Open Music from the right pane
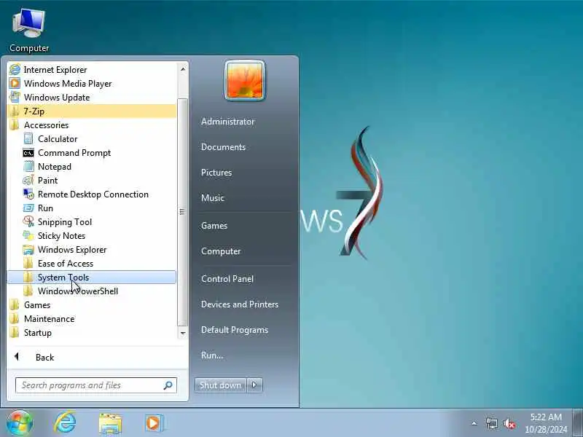 click(x=212, y=198)
